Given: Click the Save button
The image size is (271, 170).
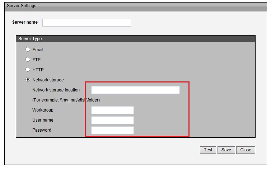Looking at the screenshot, I should click(x=226, y=150).
